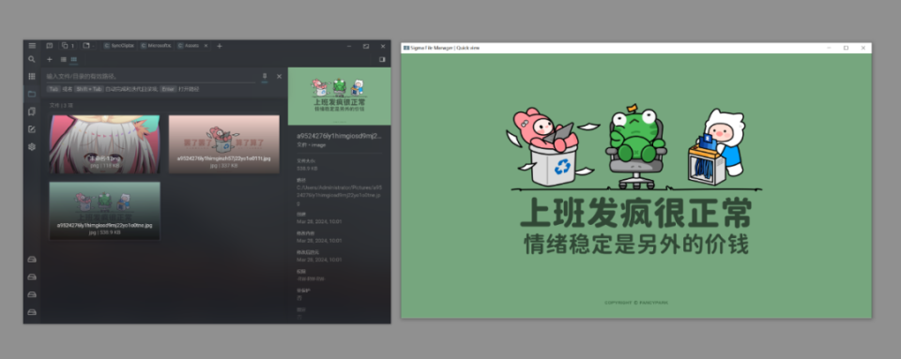Close the address bar with X
901x359 pixels.
click(x=280, y=76)
